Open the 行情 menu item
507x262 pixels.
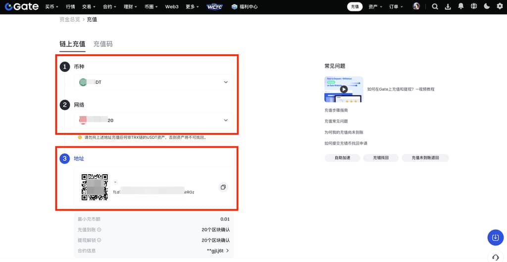[70, 7]
